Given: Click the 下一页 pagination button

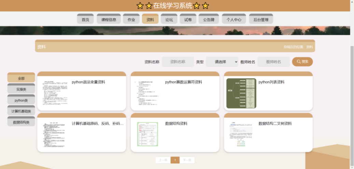Looking at the screenshot, I should tap(187, 160).
